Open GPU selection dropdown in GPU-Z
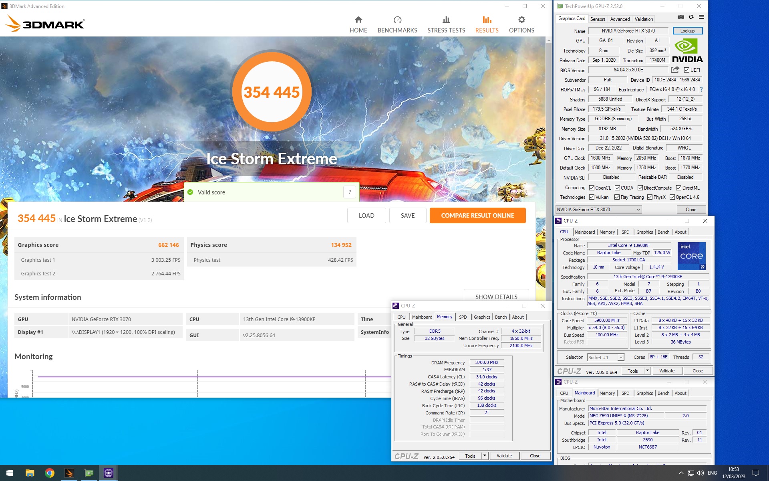This screenshot has width=769, height=481. 598,210
